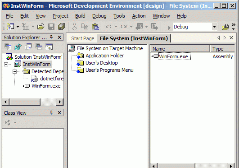
Task: Open the Build menu
Action: click(x=80, y=16)
